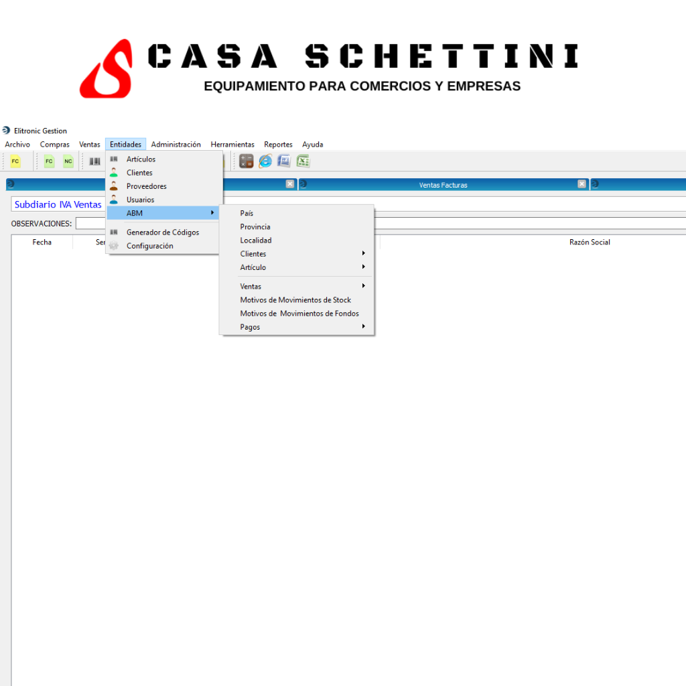Expand Artículo submenu under ABM
686x686 pixels.
(297, 267)
